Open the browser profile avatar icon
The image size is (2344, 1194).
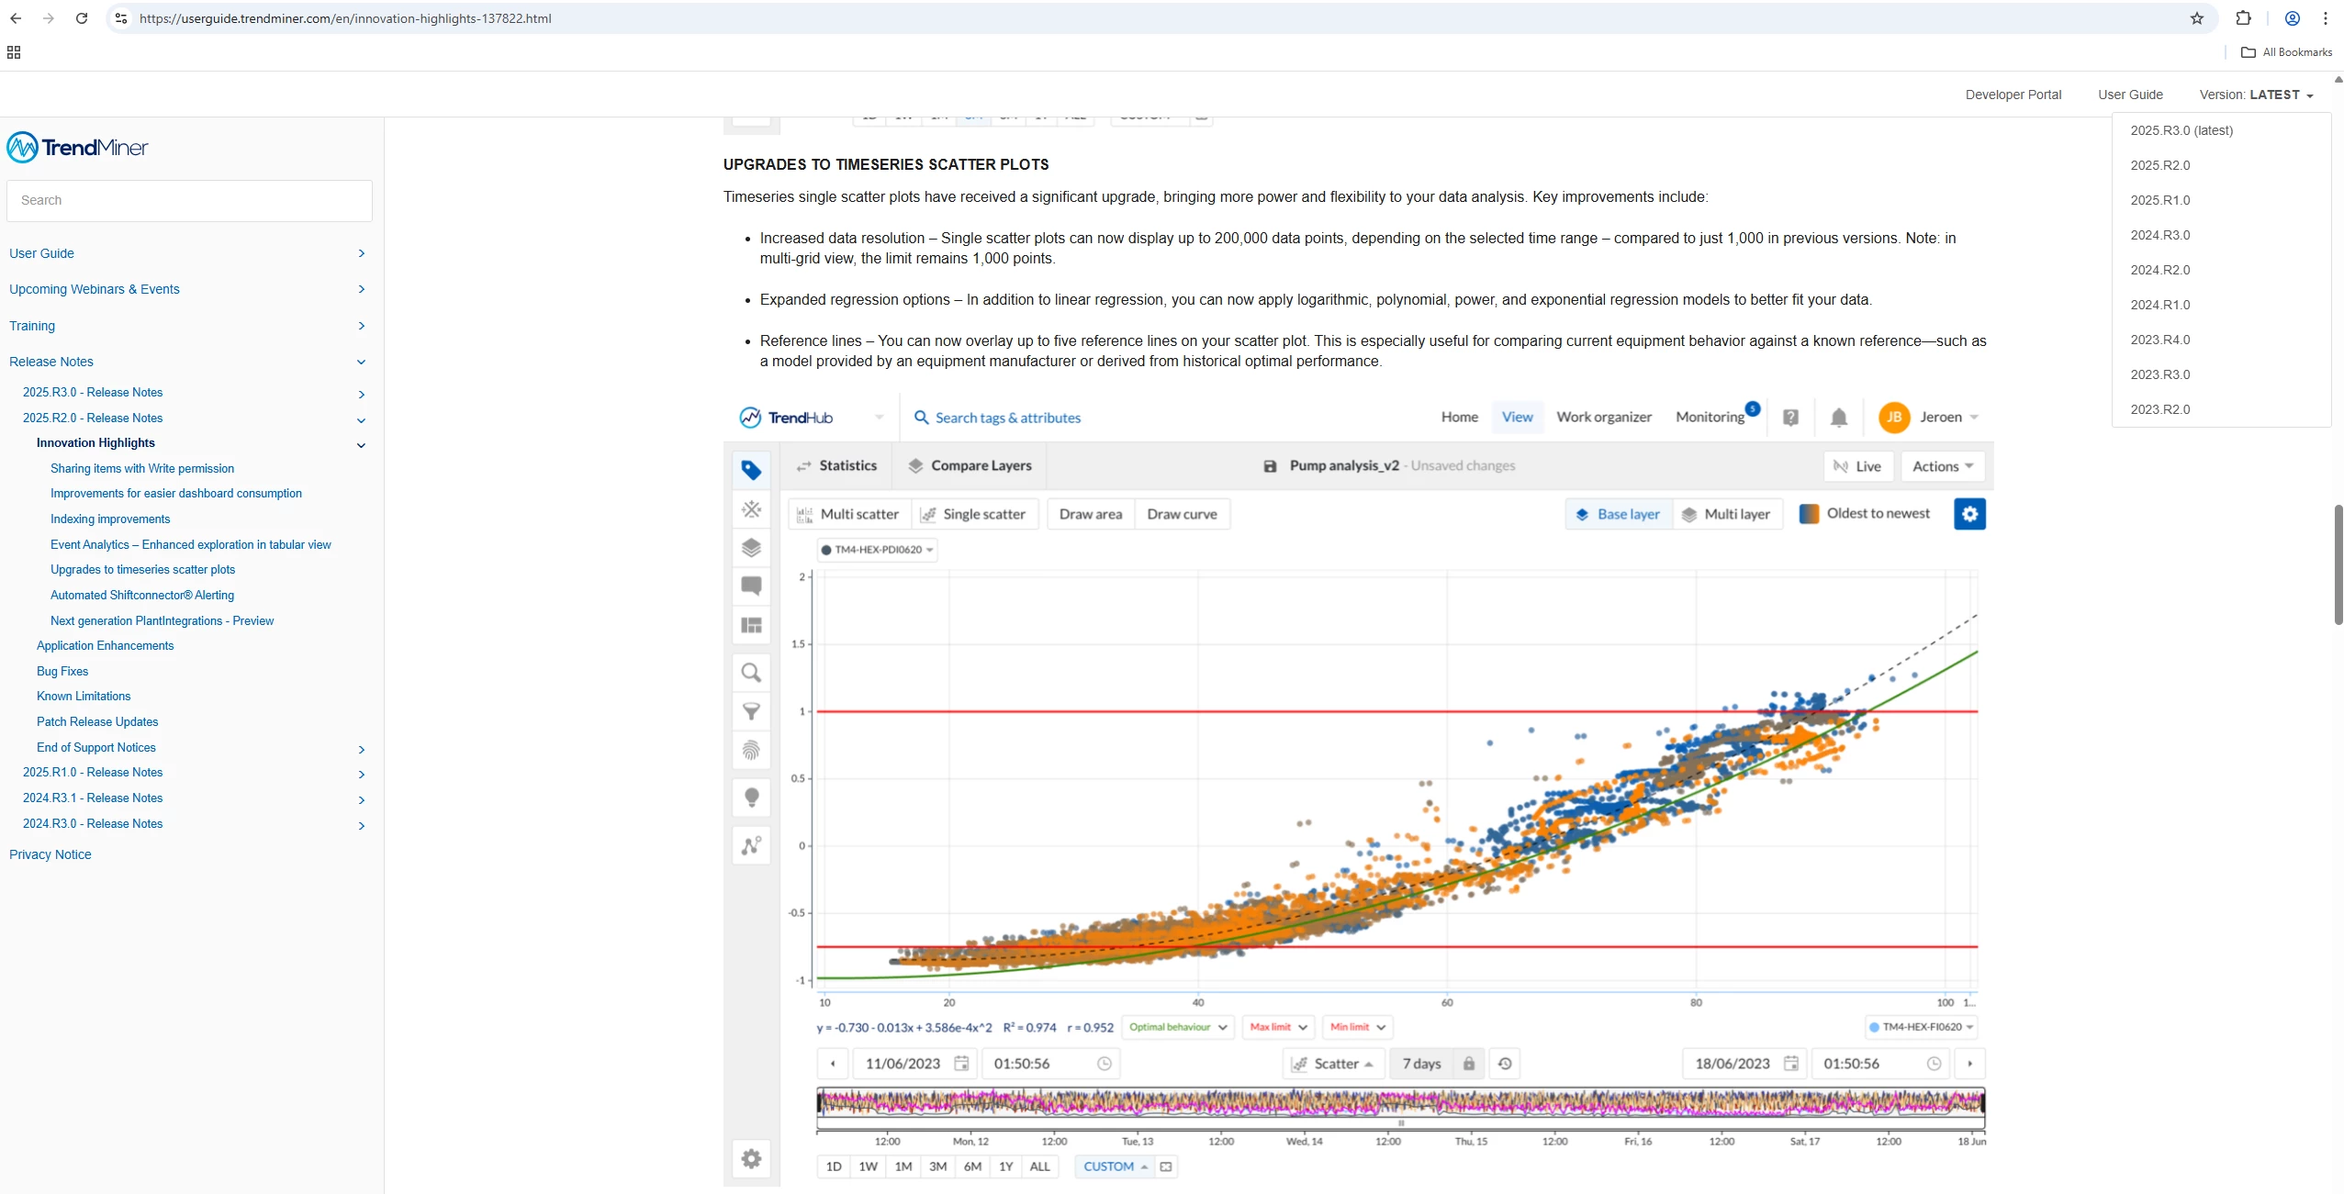2292,18
